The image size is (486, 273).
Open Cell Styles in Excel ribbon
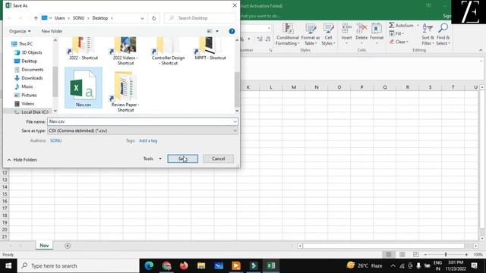328,34
